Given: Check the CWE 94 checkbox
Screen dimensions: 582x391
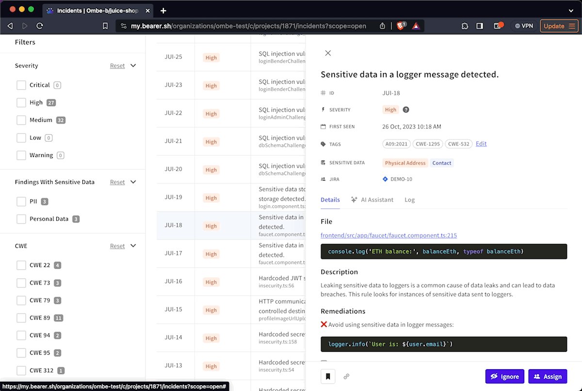Looking at the screenshot, I should pos(21,335).
